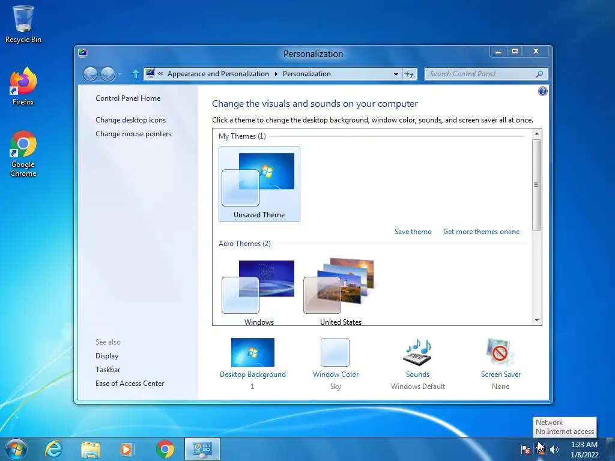615x461 pixels.
Task: Open Control Panel Home link
Action: (128, 98)
